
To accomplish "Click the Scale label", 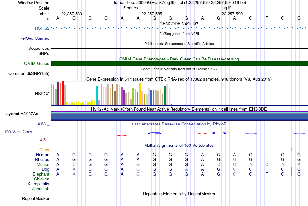I will tap(44, 8).
